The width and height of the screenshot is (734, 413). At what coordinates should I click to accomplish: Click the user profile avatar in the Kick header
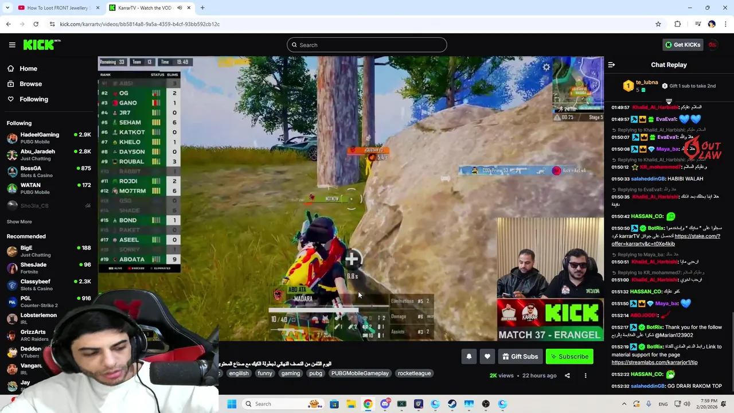click(713, 45)
